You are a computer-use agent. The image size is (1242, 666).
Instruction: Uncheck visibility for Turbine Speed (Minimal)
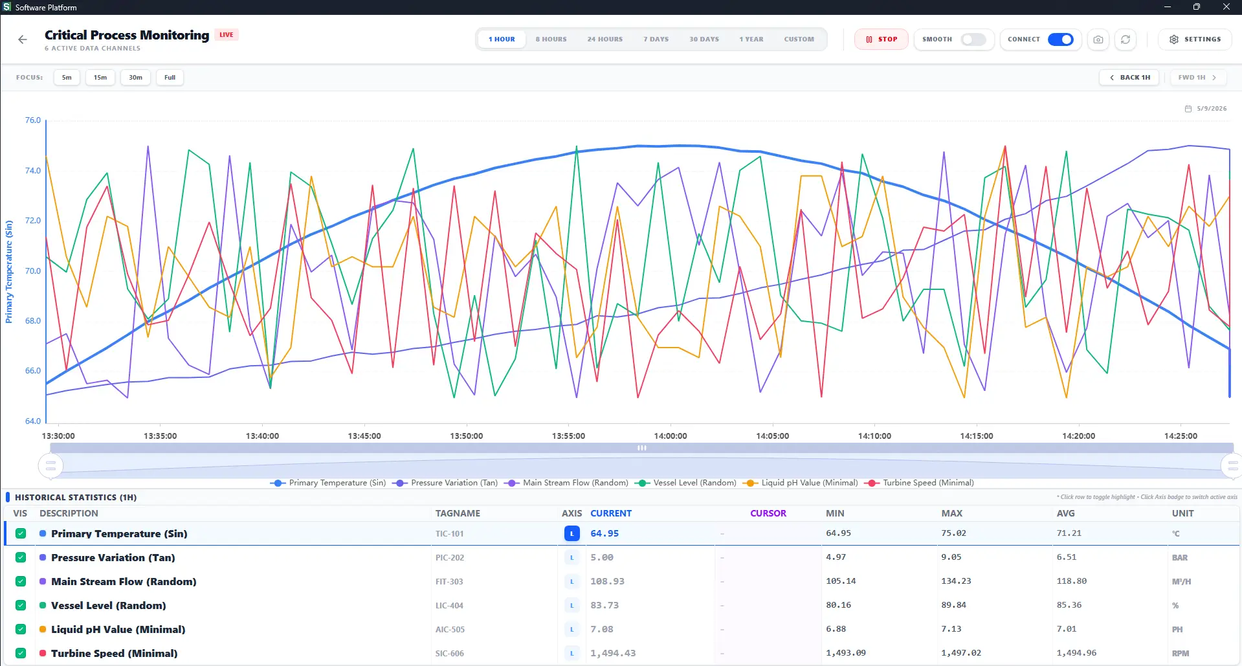tap(21, 653)
